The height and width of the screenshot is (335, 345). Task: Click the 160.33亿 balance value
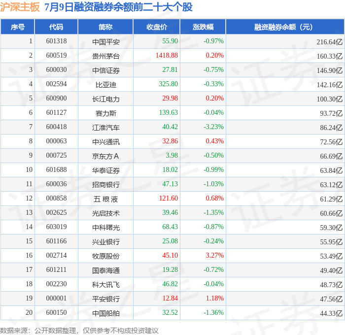pos(330,56)
